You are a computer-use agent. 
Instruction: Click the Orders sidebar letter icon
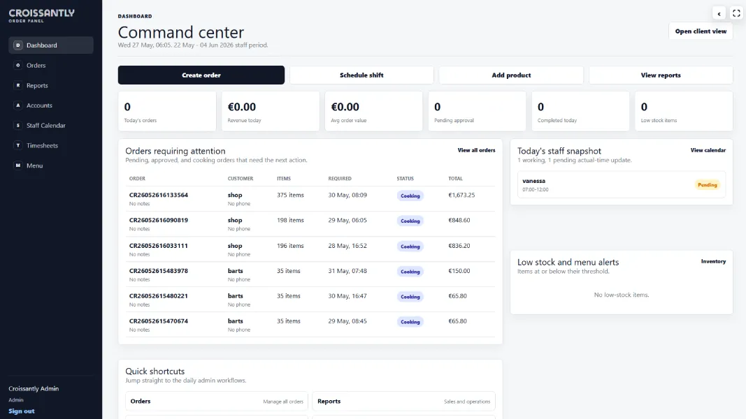coord(18,65)
